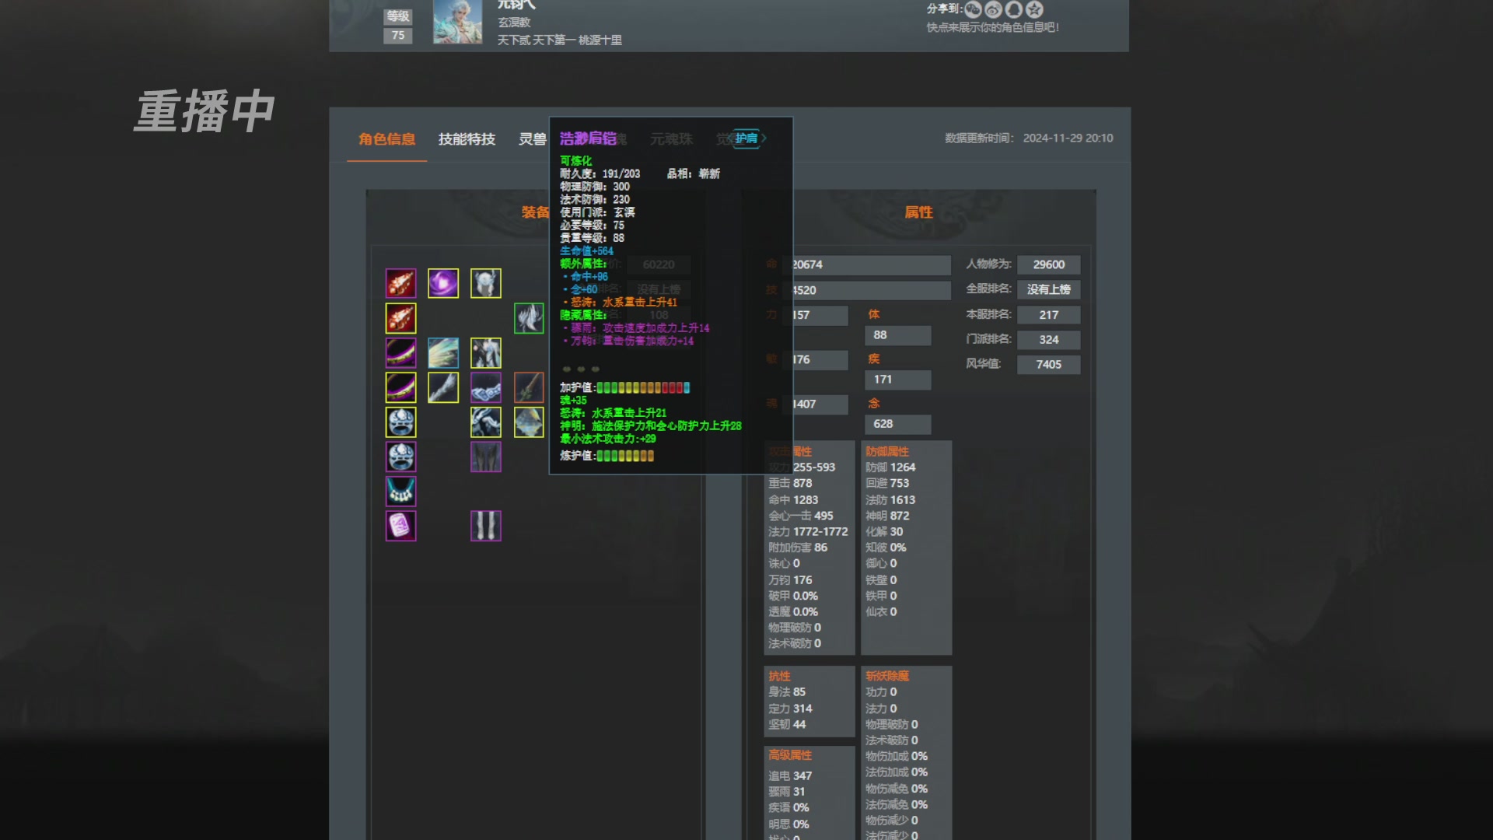Click the 属性 panel header
This screenshot has height=840, width=1493.
coord(918,212)
